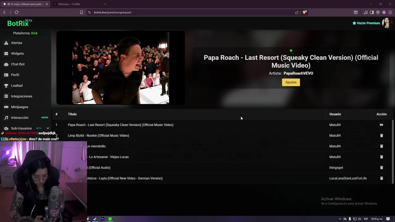Open a new browser tab
The height and width of the screenshot is (222, 395).
point(105,4)
